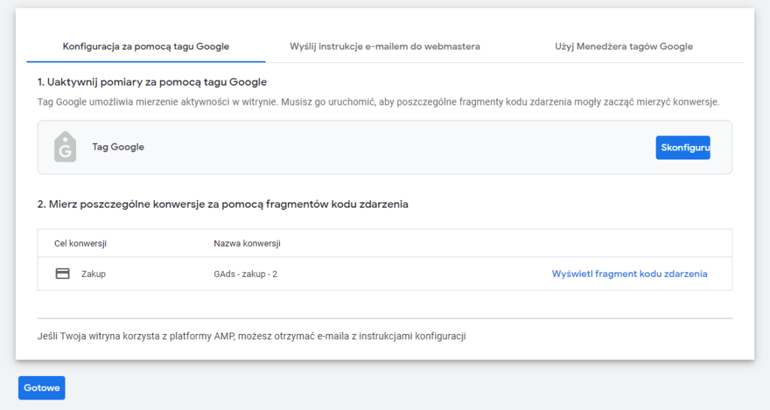Screen dimensions: 770x410
Task: Click the Gotowe button
Action: (42, 388)
